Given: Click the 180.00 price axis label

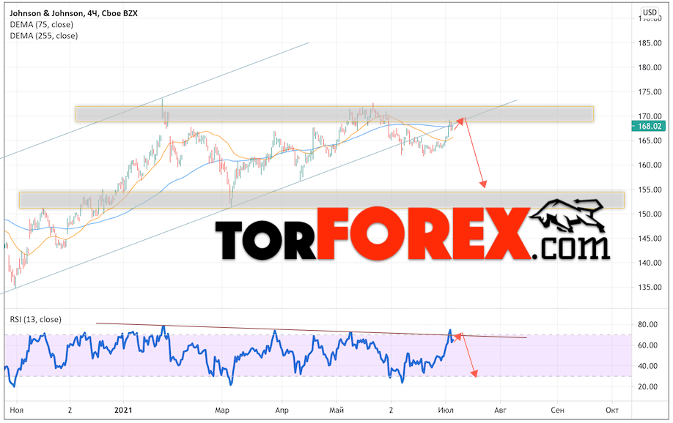Looking at the screenshot, I should click(650, 67).
